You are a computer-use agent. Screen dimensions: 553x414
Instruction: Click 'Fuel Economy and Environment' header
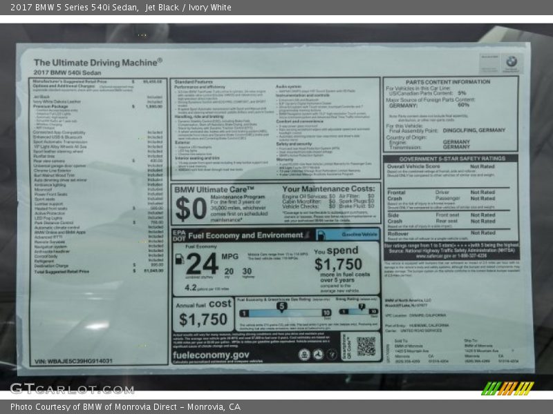tap(245, 235)
